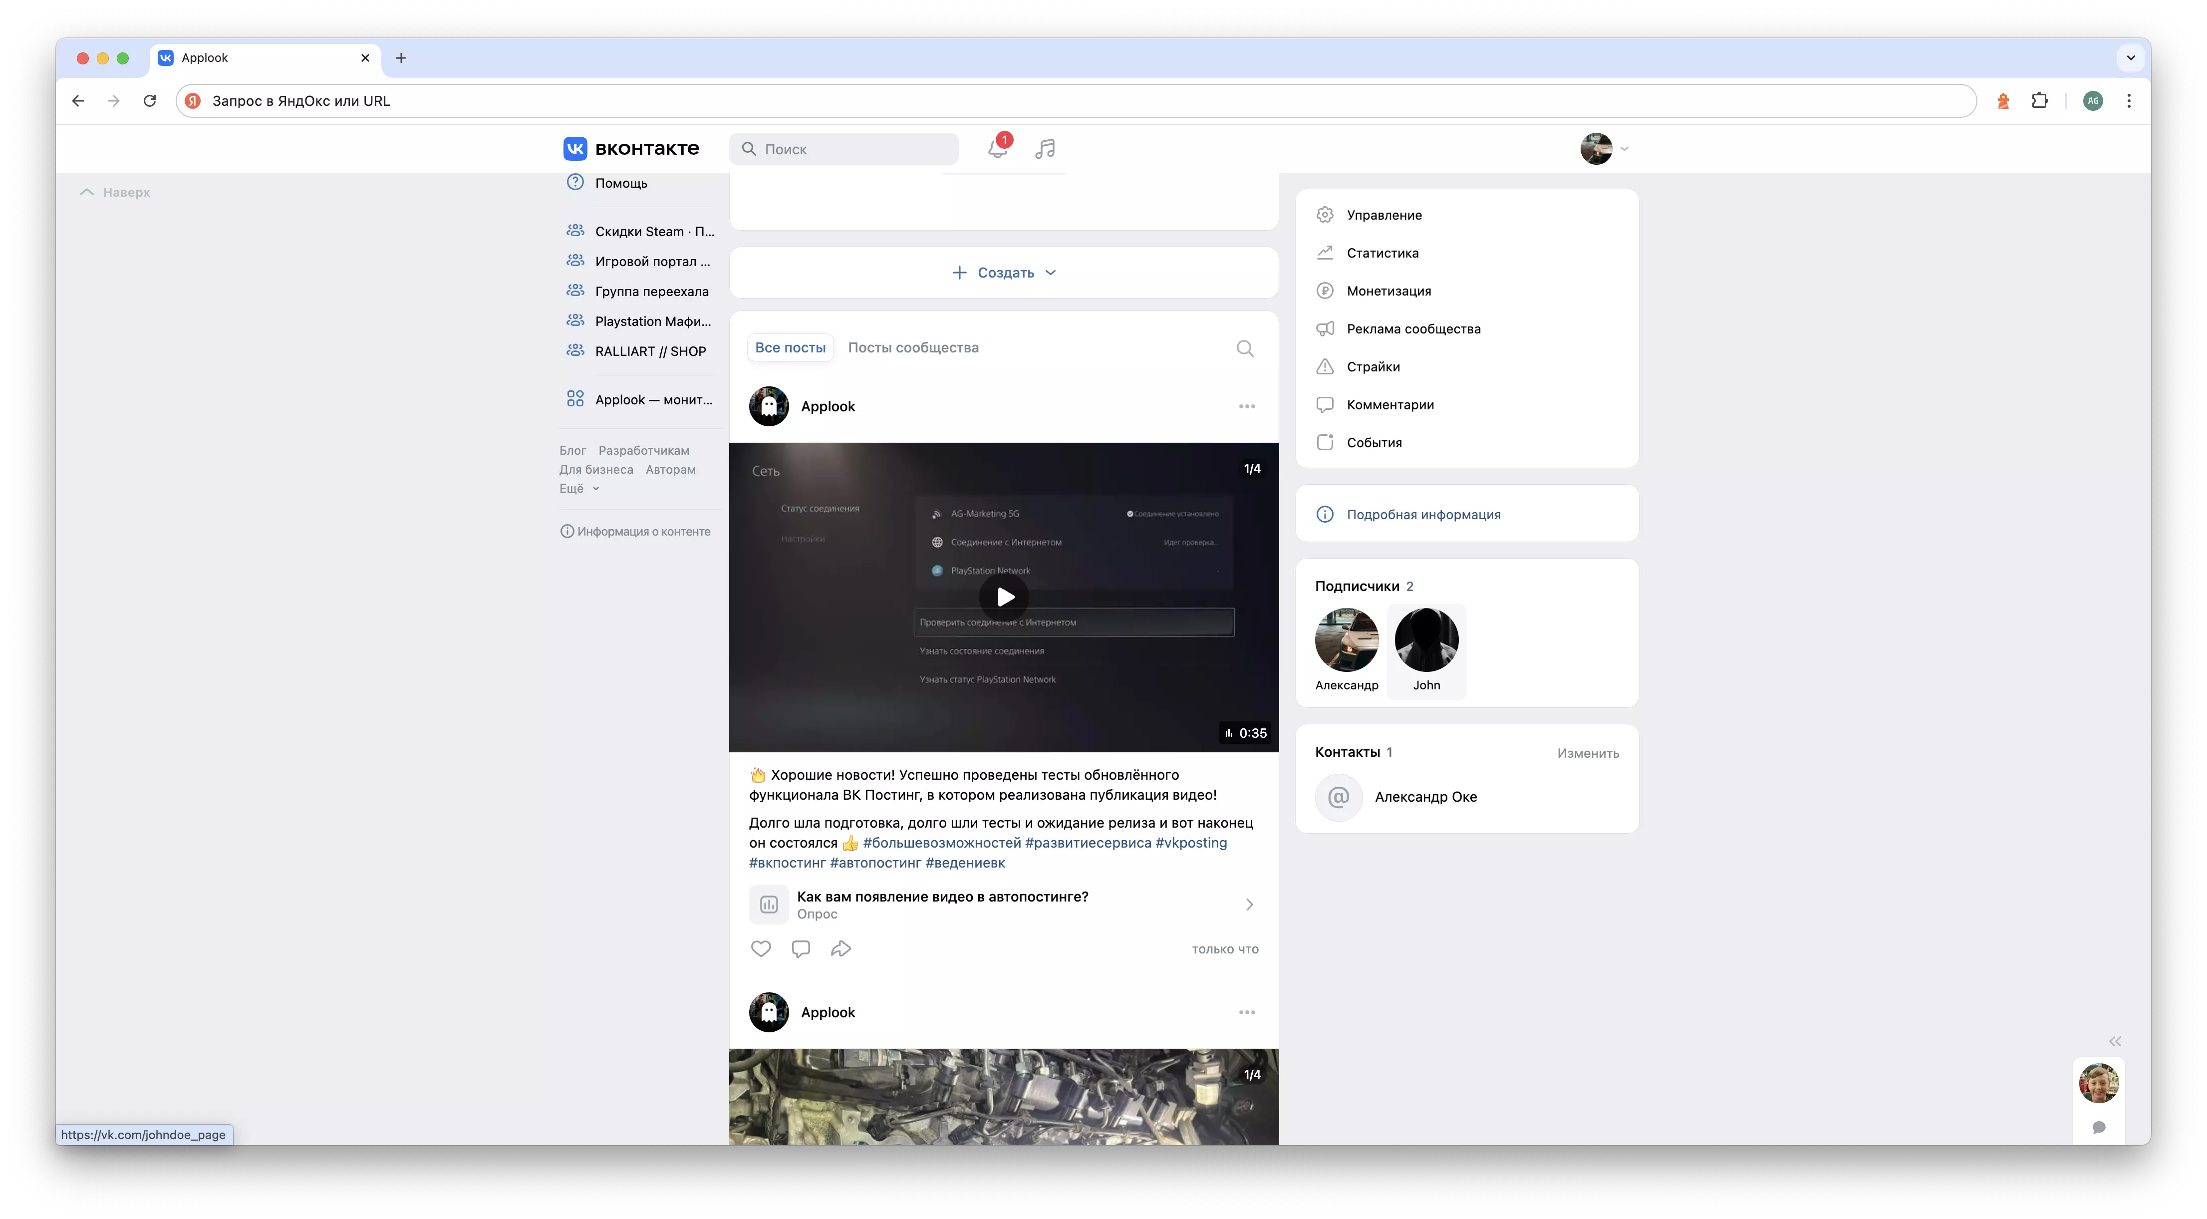Select the Applook browser tab
This screenshot has width=2207, height=1219.
click(266, 58)
